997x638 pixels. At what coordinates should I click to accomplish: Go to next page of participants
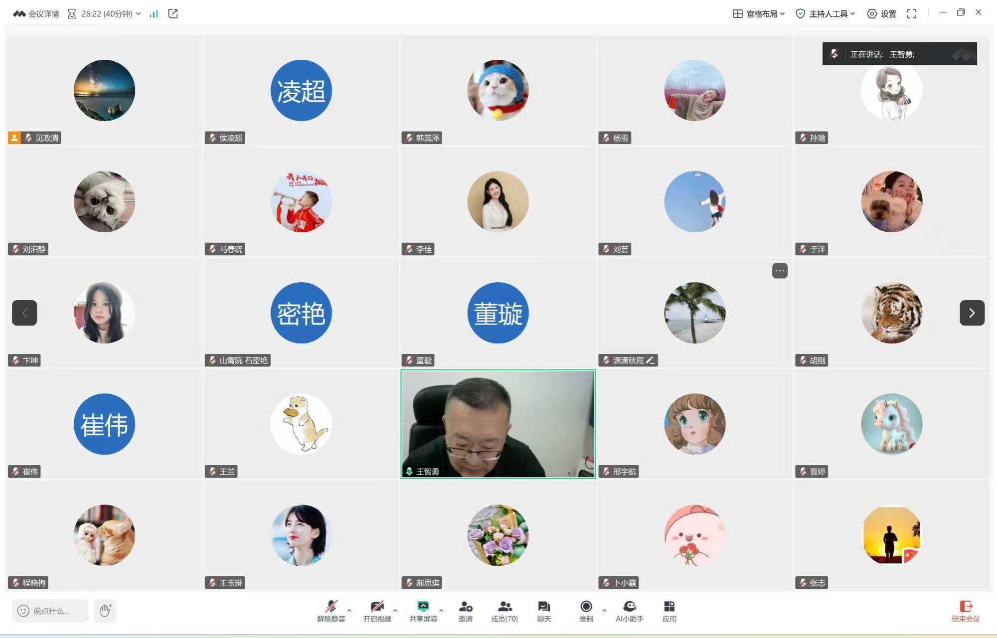pos(972,313)
